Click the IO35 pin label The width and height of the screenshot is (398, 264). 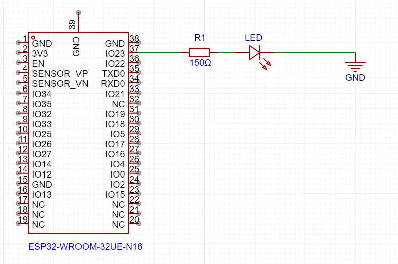pyautogui.click(x=42, y=104)
